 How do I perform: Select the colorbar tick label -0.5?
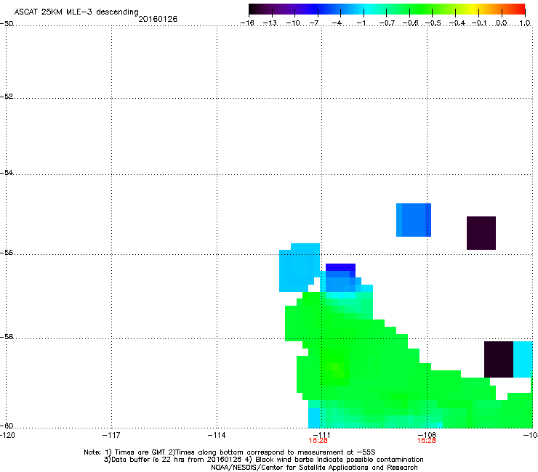[433, 23]
